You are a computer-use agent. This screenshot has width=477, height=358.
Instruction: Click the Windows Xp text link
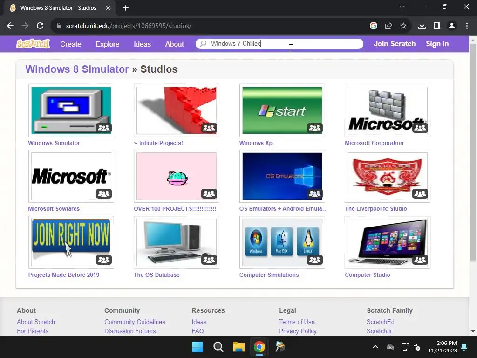tap(256, 143)
